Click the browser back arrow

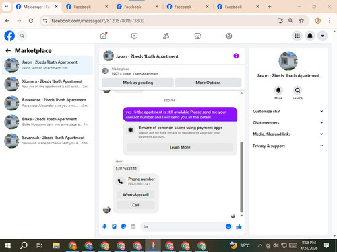tap(7, 21)
